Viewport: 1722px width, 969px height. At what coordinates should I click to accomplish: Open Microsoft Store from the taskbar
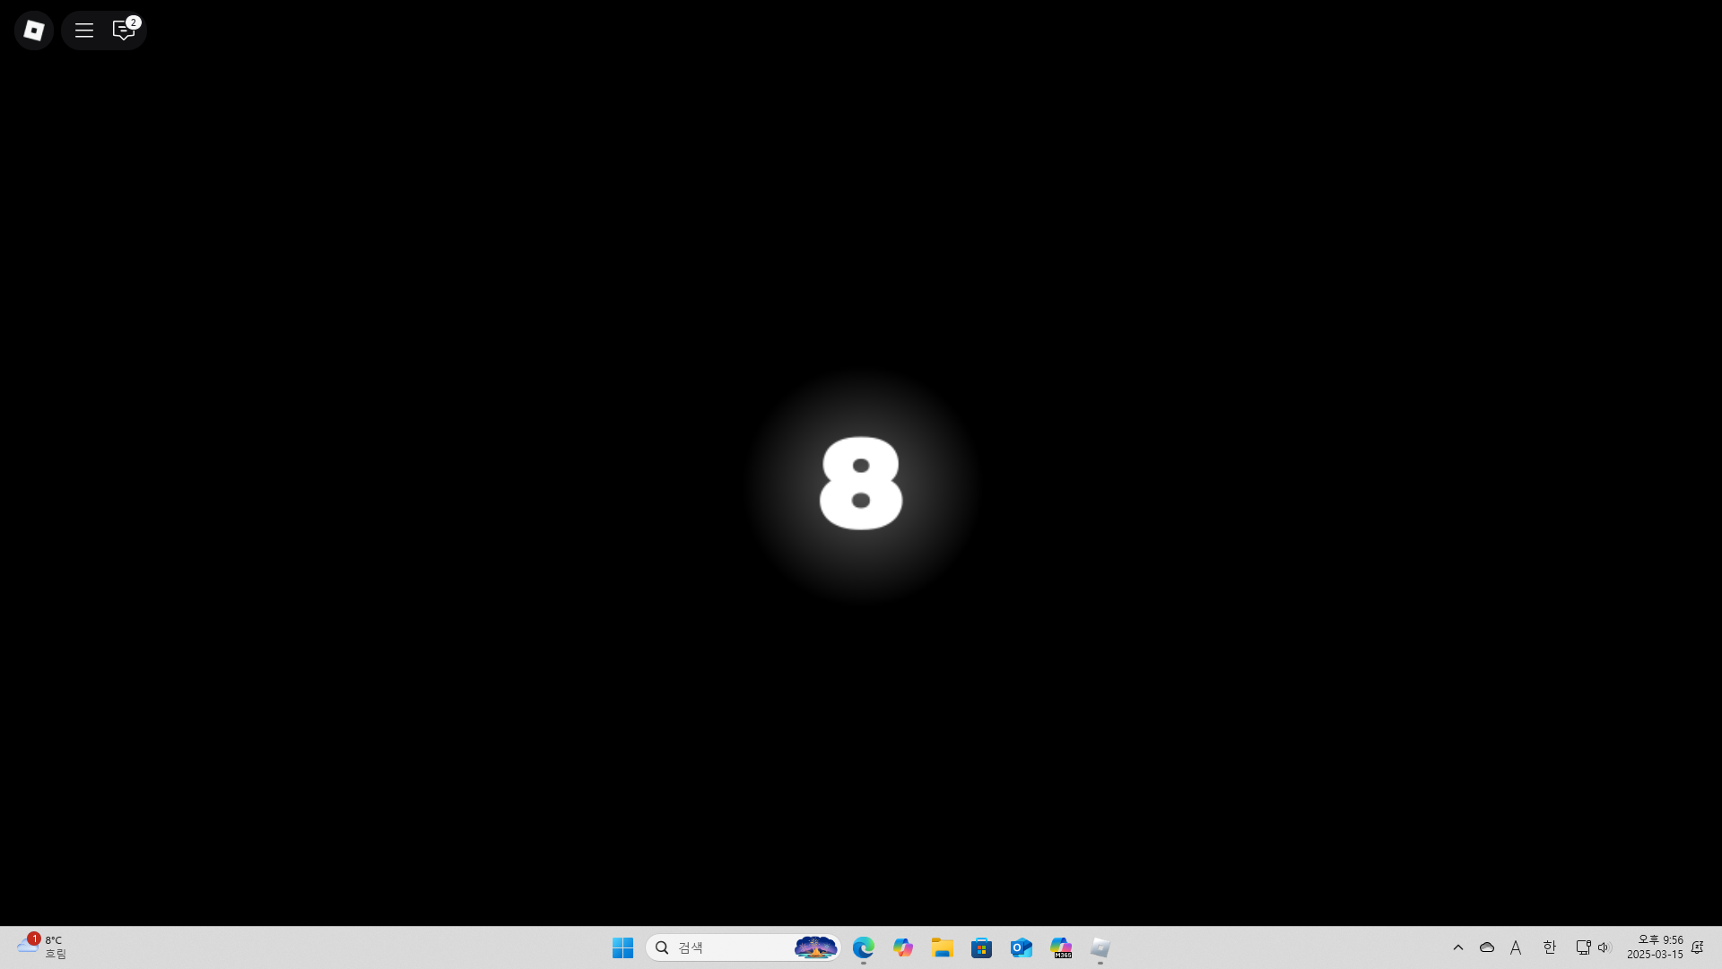(981, 947)
